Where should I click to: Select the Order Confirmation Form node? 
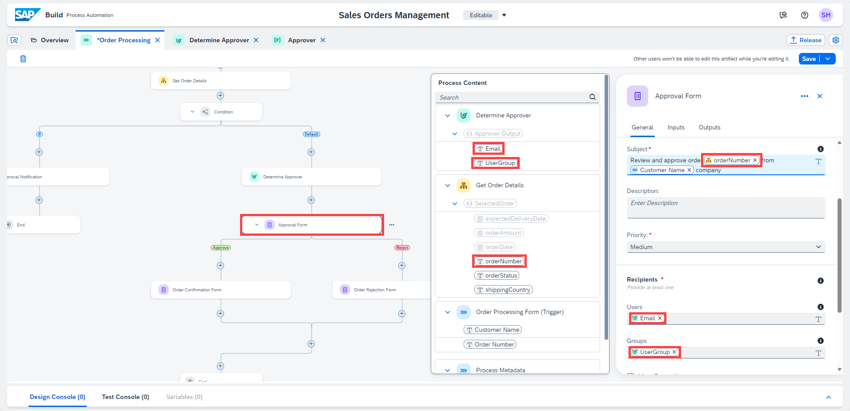point(221,290)
